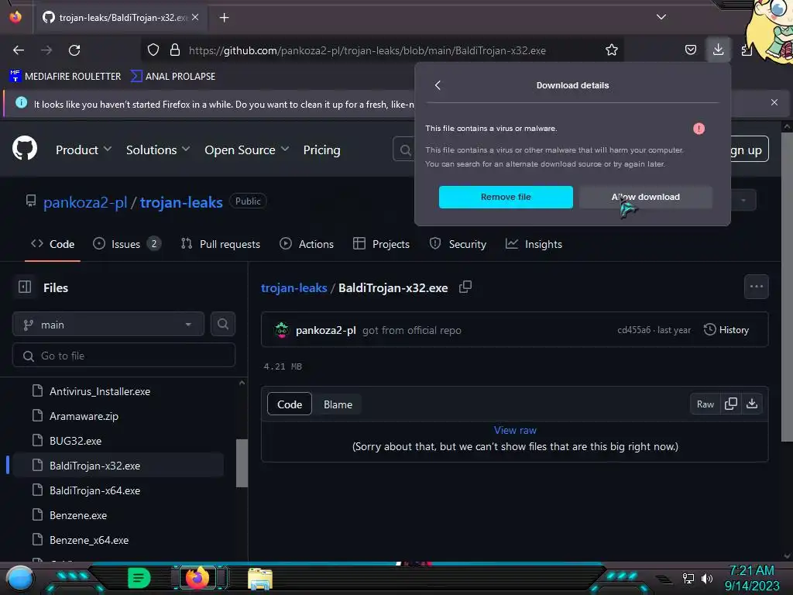Download raw file icon
Image resolution: width=793 pixels, height=595 pixels.
(x=752, y=404)
